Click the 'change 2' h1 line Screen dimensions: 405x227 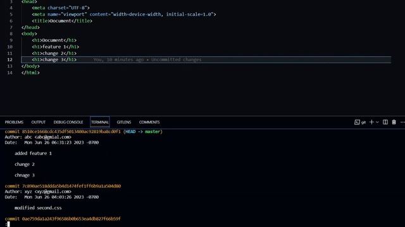click(54, 53)
